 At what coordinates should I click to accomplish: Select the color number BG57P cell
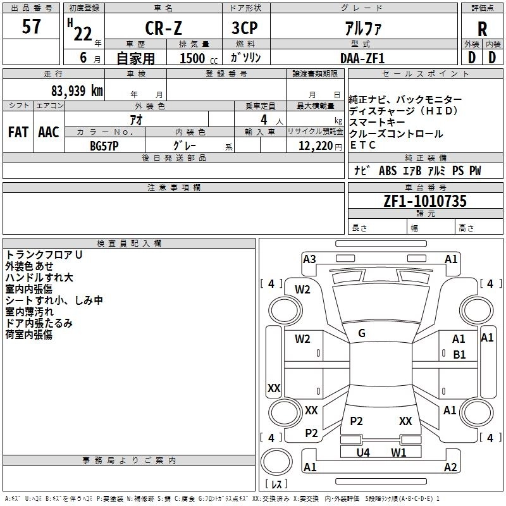click(104, 145)
